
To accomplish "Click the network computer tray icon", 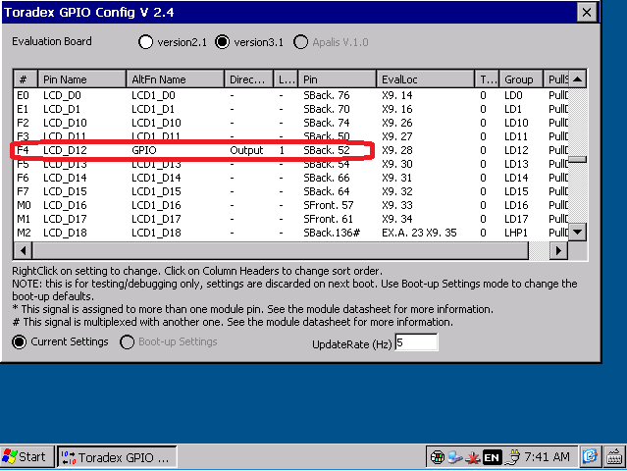I will (454, 457).
